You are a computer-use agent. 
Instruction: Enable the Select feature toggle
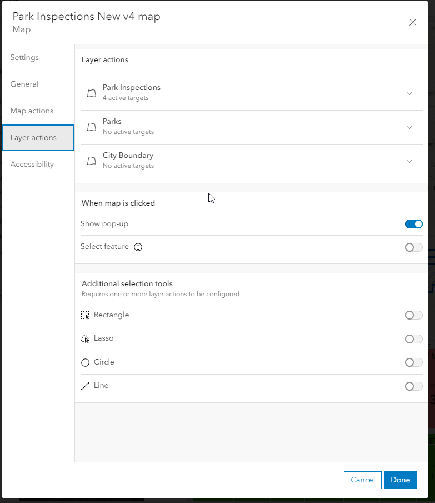(x=413, y=247)
